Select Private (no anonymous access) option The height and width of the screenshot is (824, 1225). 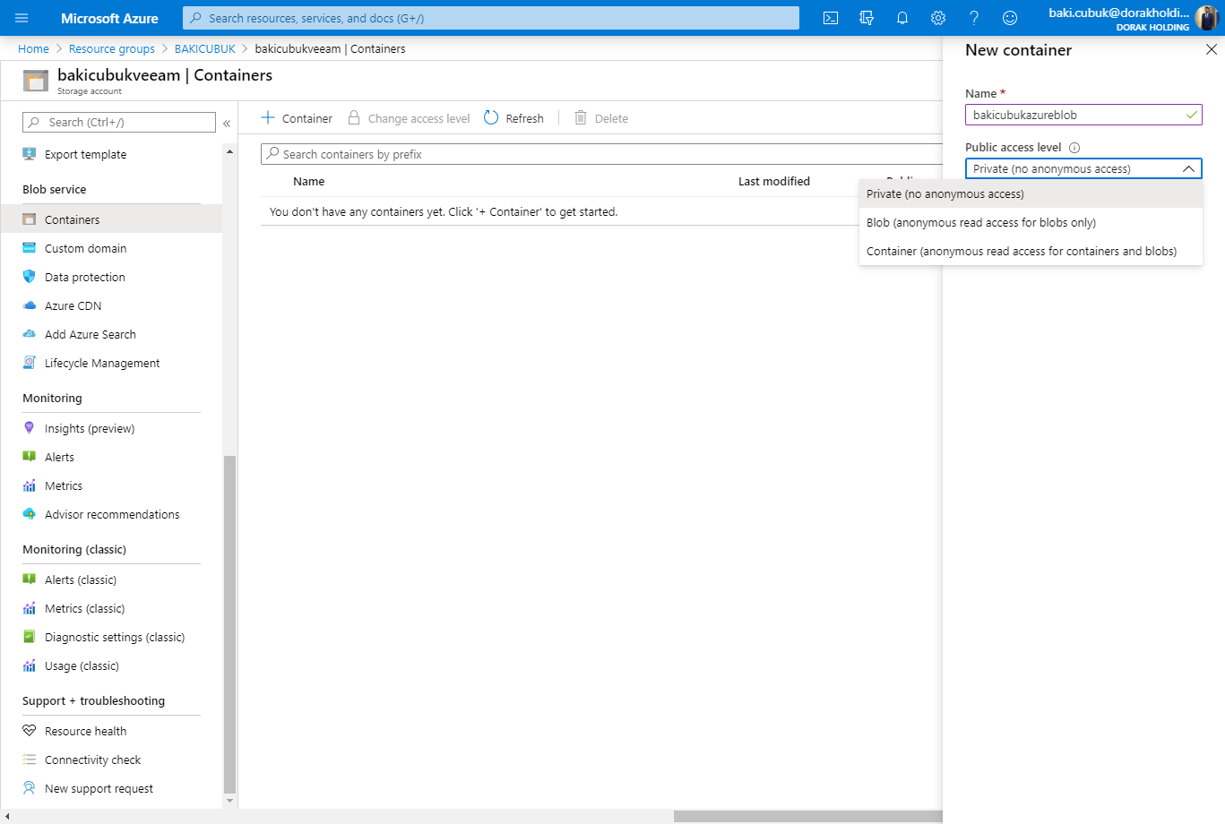tap(1031, 193)
